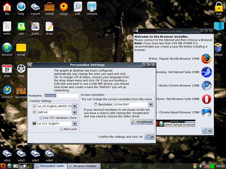Click the volume speaker tray icon
226x169 pixels.
coord(201,166)
